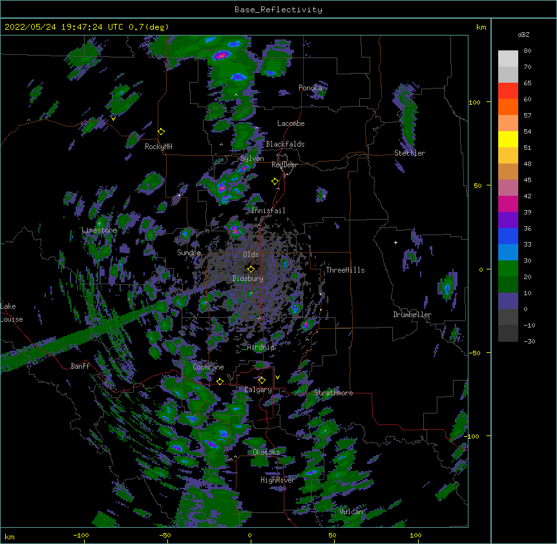Screen dimensions: 557x544
Task: Click the pink 42-45 dBZ legend swatch
Action: (508, 187)
